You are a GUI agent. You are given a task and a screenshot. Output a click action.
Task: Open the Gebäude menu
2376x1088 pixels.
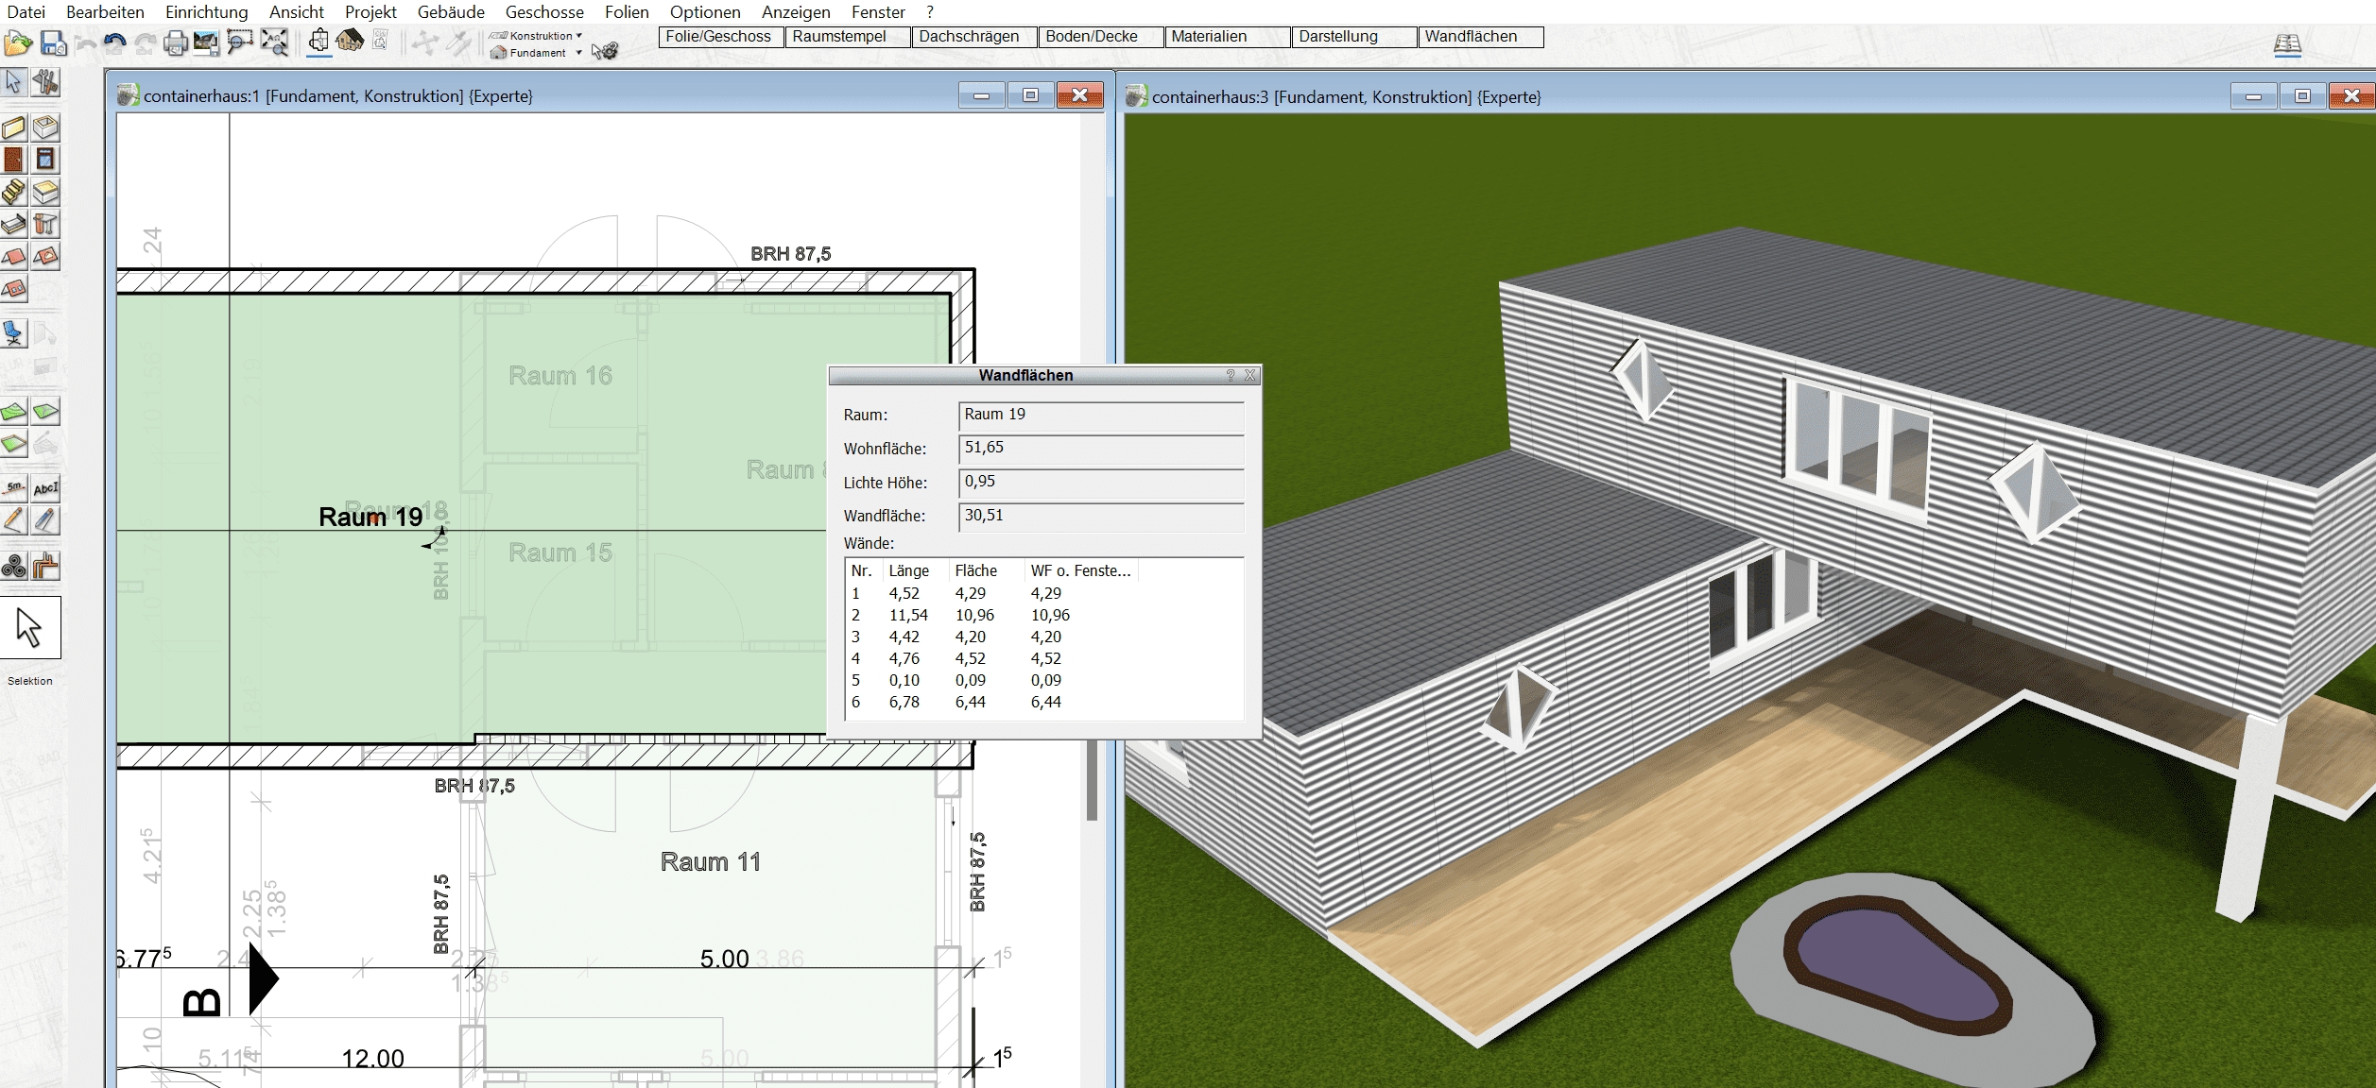pyautogui.click(x=451, y=12)
